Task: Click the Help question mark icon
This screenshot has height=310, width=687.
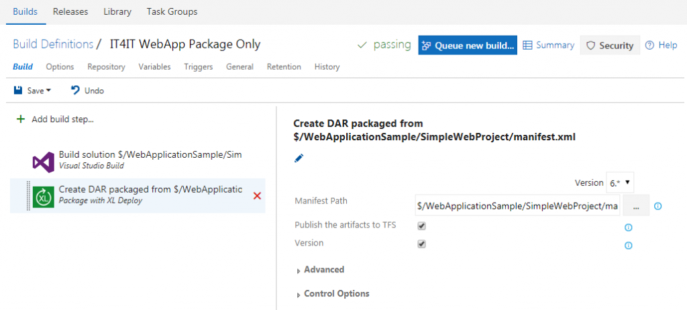Action: pos(649,45)
